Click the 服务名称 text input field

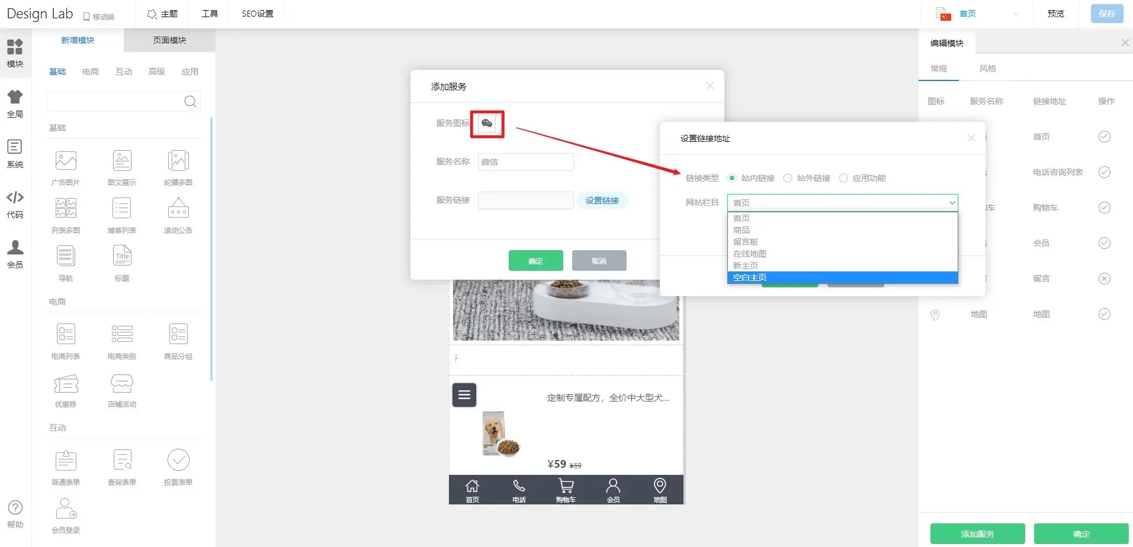pyautogui.click(x=525, y=162)
